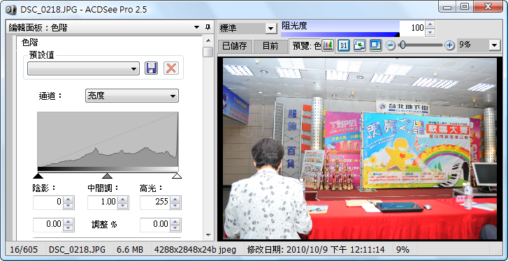Viewport: 508px width, 261px height.
Task: Click the 中間調 gray midtone triangle marker
Action: click(107, 176)
